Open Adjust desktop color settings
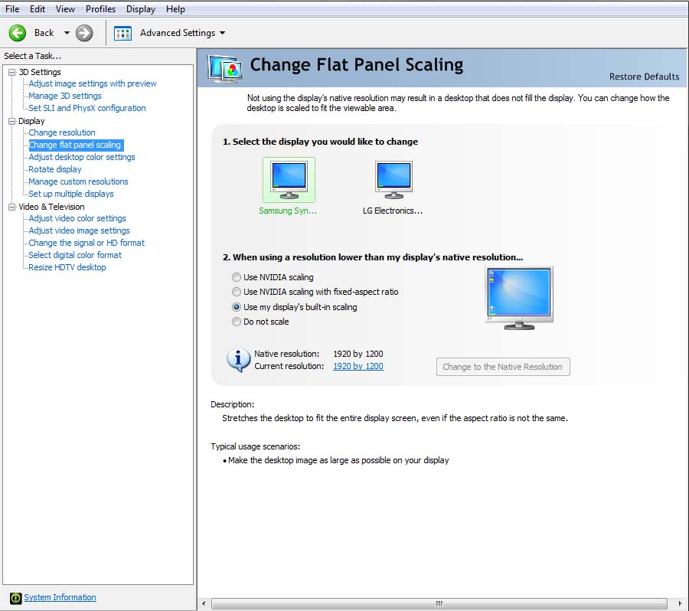The height and width of the screenshot is (611, 689). 82,158
